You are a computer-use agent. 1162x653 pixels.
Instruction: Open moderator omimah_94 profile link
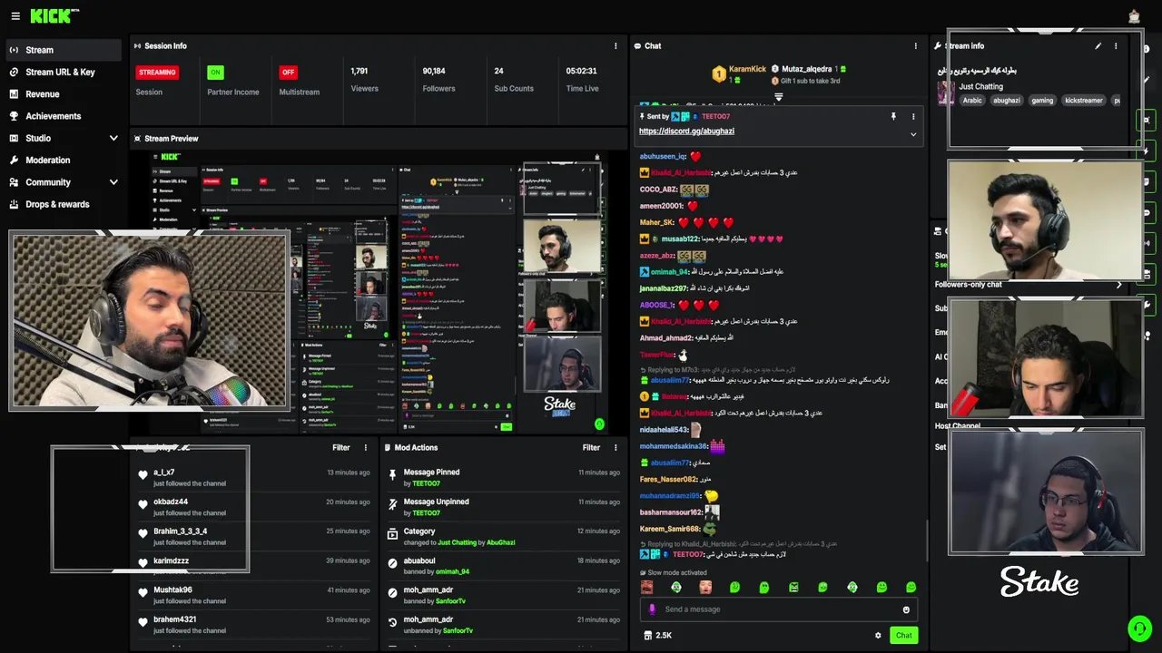pos(452,572)
